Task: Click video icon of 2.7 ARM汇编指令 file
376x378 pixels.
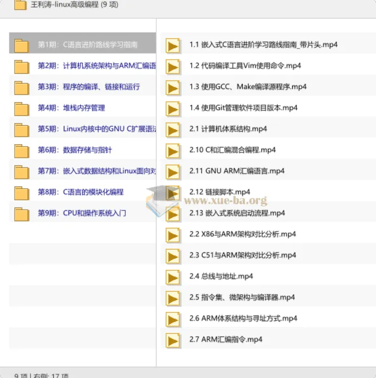Action: tap(173, 341)
